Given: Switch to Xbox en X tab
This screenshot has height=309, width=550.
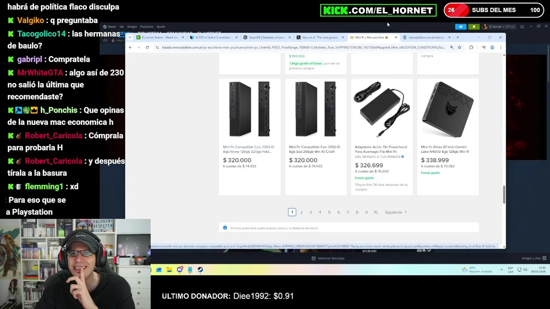Looking at the screenshot, I should pos(320,37).
